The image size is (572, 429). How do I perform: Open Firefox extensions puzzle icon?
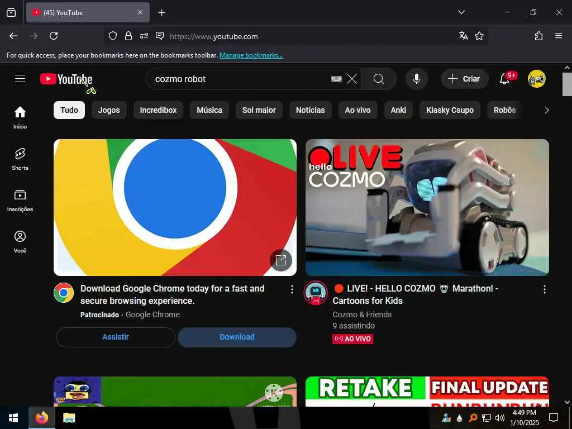tap(539, 36)
